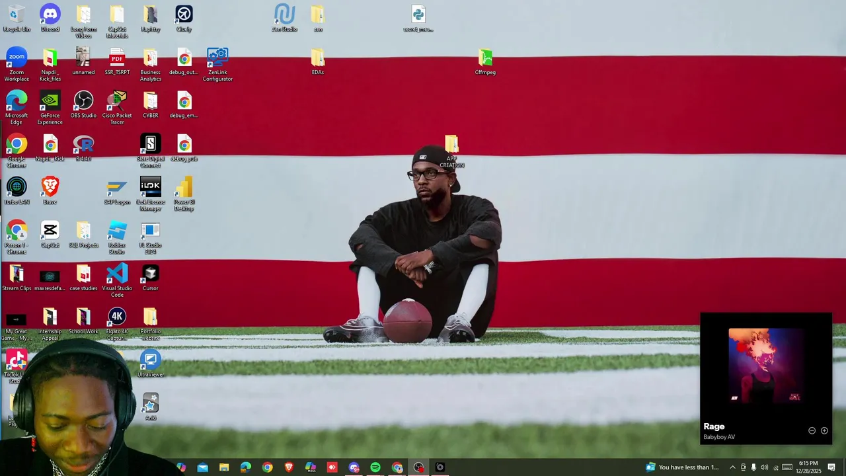Launch Zoom Workplace shortcut
This screenshot has height=476, width=846.
click(17, 65)
